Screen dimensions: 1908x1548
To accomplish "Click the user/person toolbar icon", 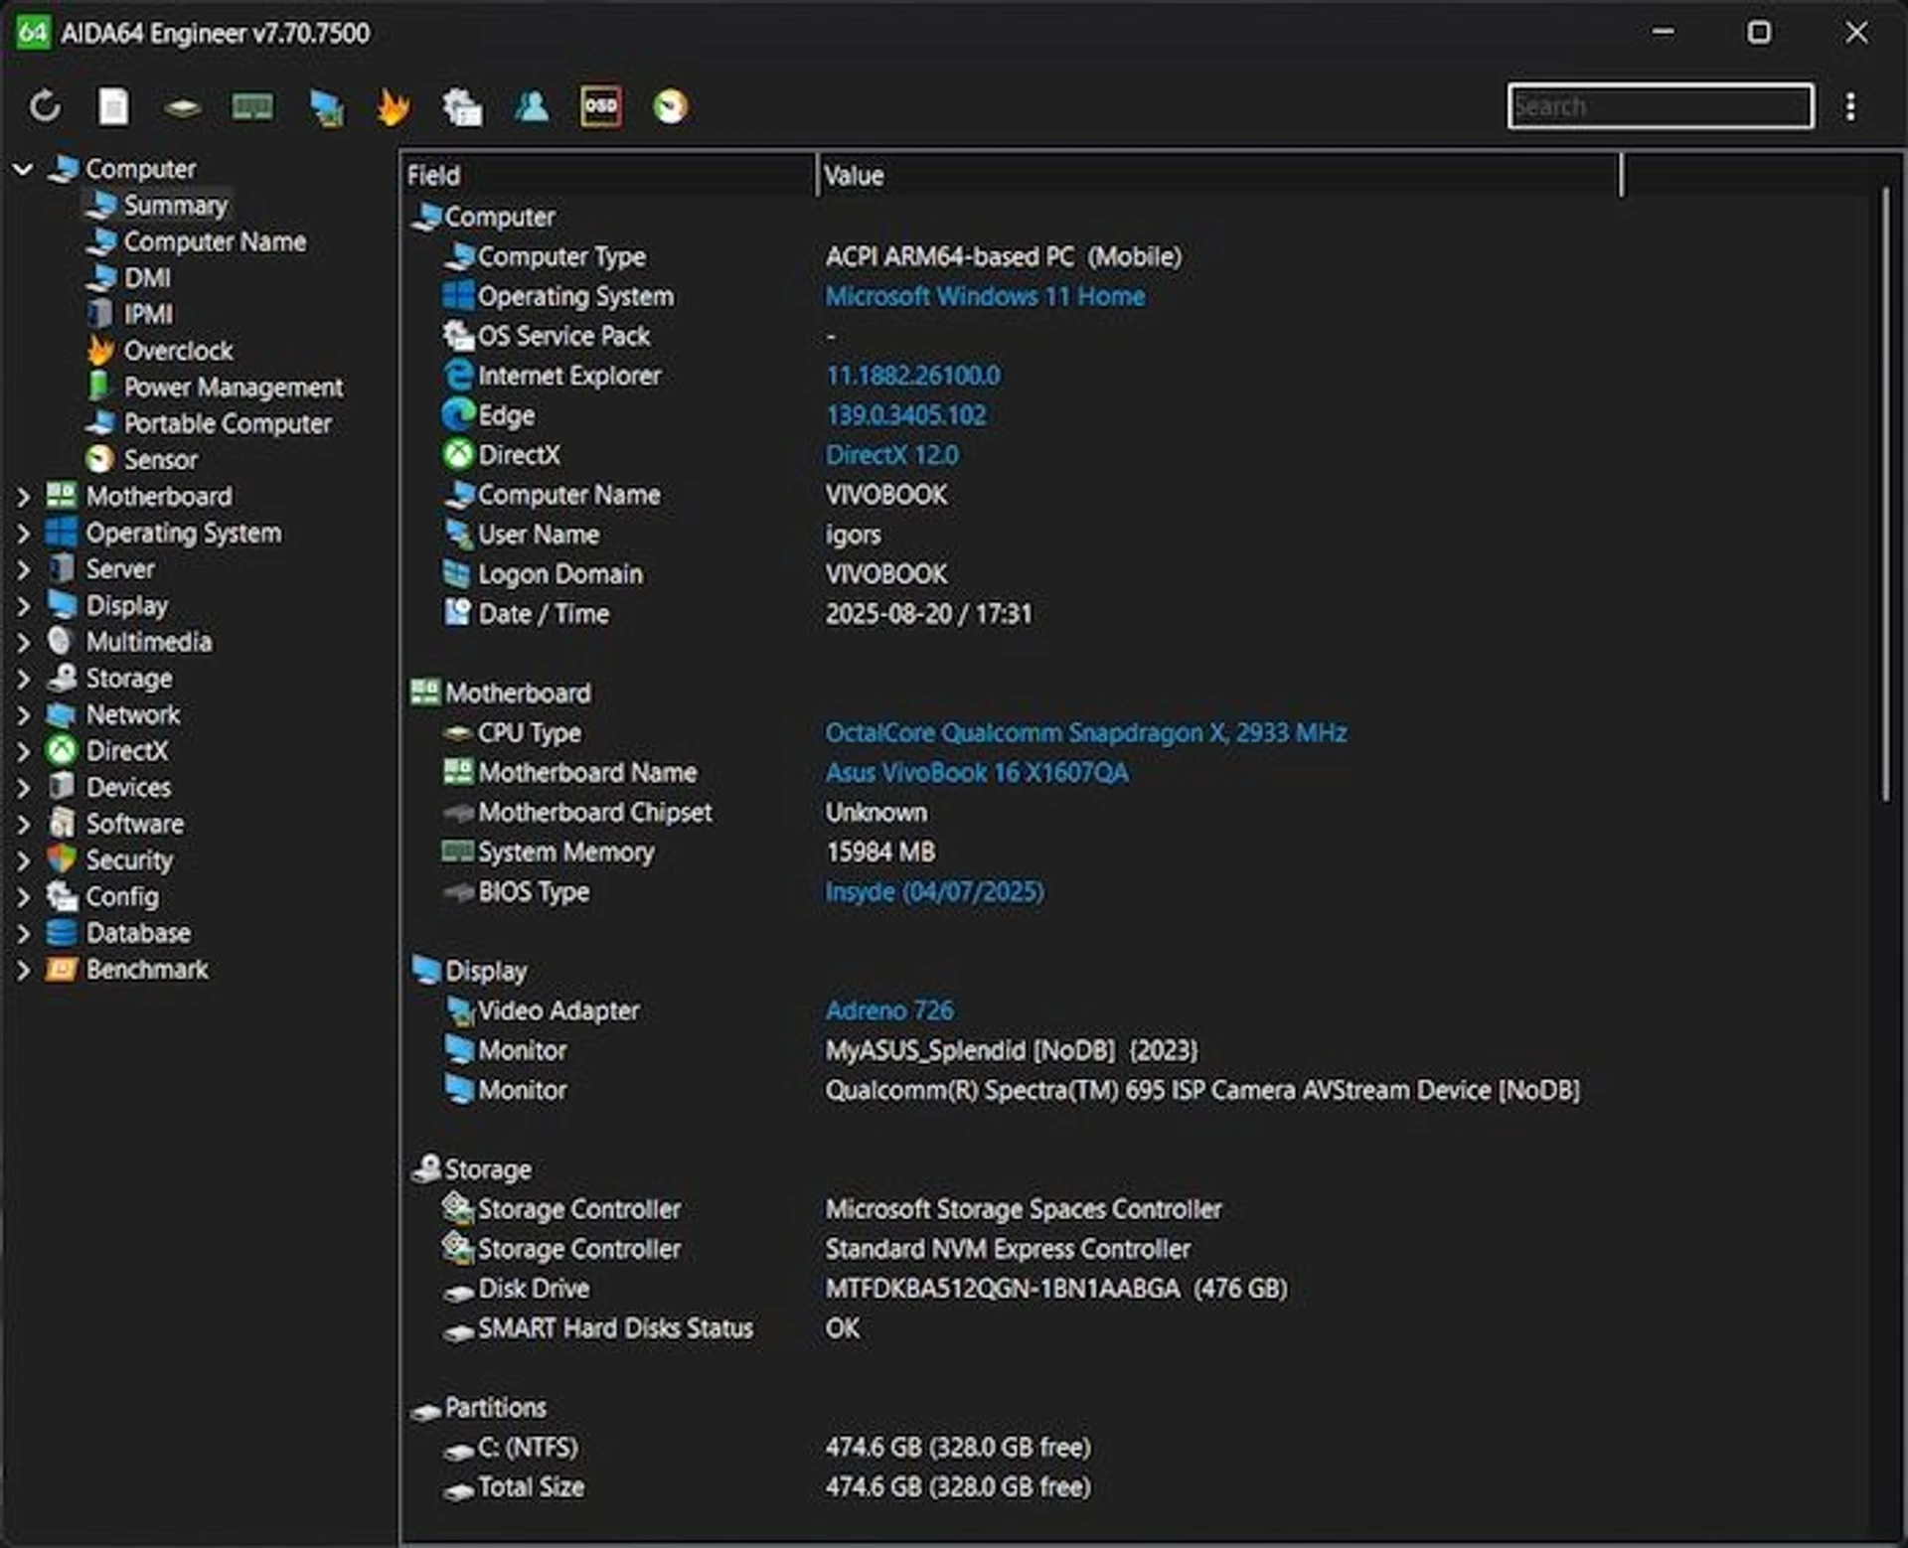I will pyautogui.click(x=532, y=106).
